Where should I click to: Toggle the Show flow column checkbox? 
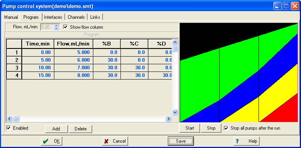[x=65, y=27]
